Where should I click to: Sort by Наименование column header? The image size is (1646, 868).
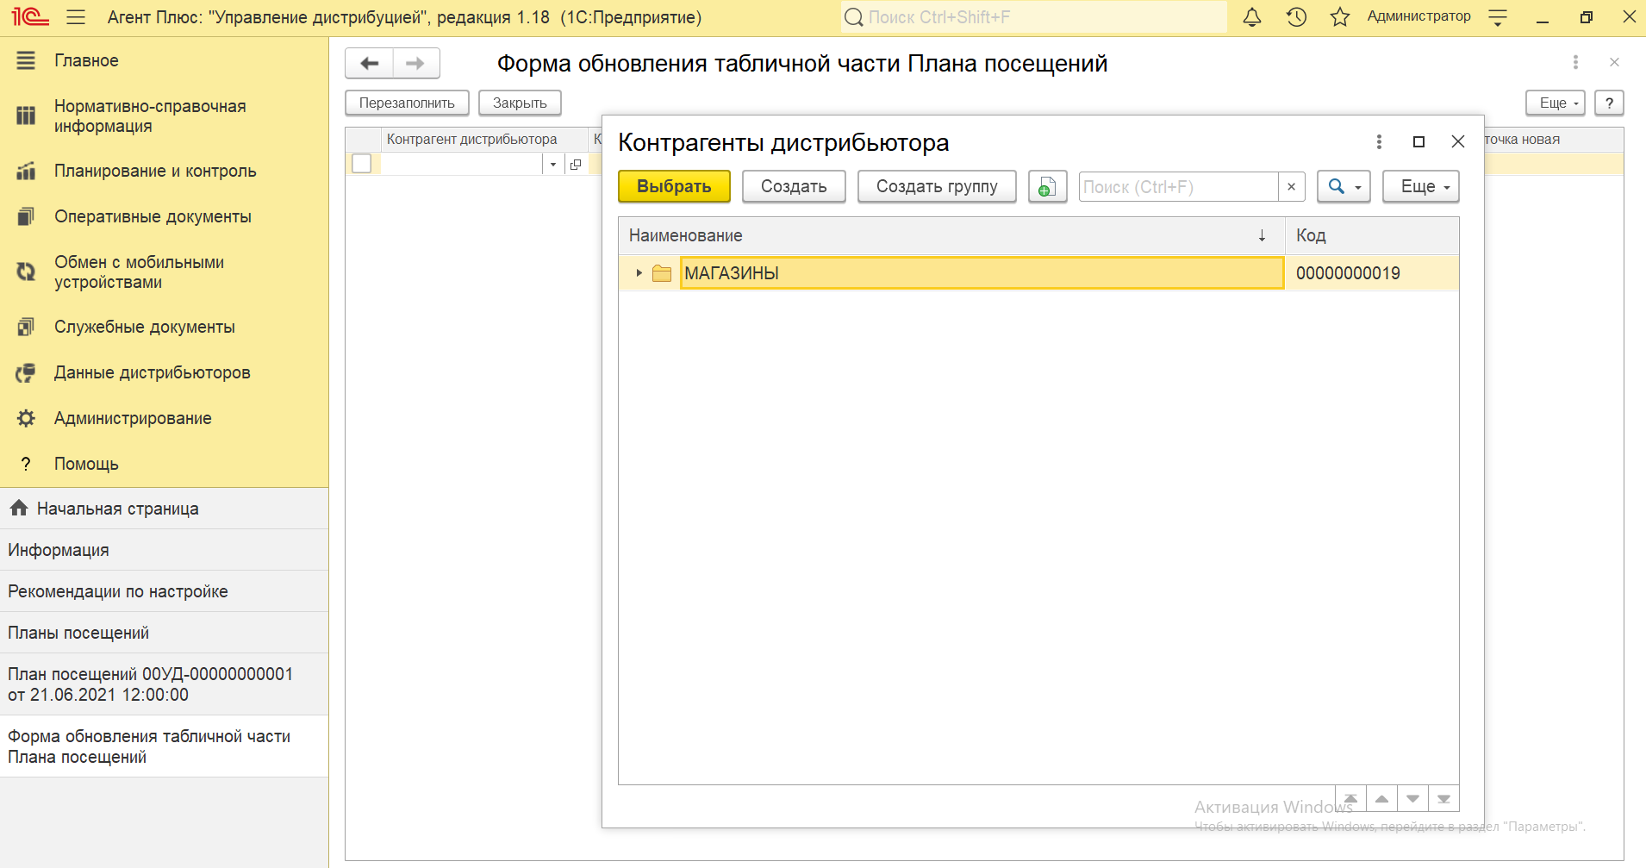click(951, 235)
